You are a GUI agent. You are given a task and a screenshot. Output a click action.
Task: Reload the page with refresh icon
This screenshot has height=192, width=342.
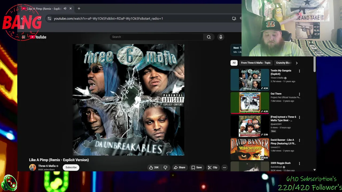[x=39, y=18]
